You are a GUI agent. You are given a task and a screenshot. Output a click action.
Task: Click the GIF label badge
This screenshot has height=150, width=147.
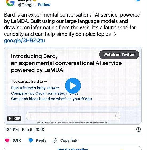[17, 118]
